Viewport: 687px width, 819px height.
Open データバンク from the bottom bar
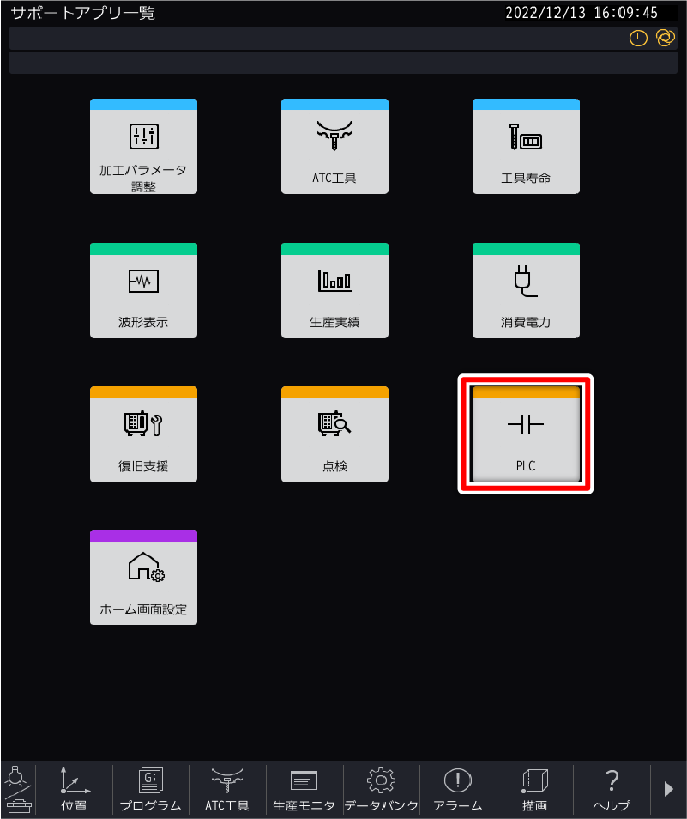[382, 789]
